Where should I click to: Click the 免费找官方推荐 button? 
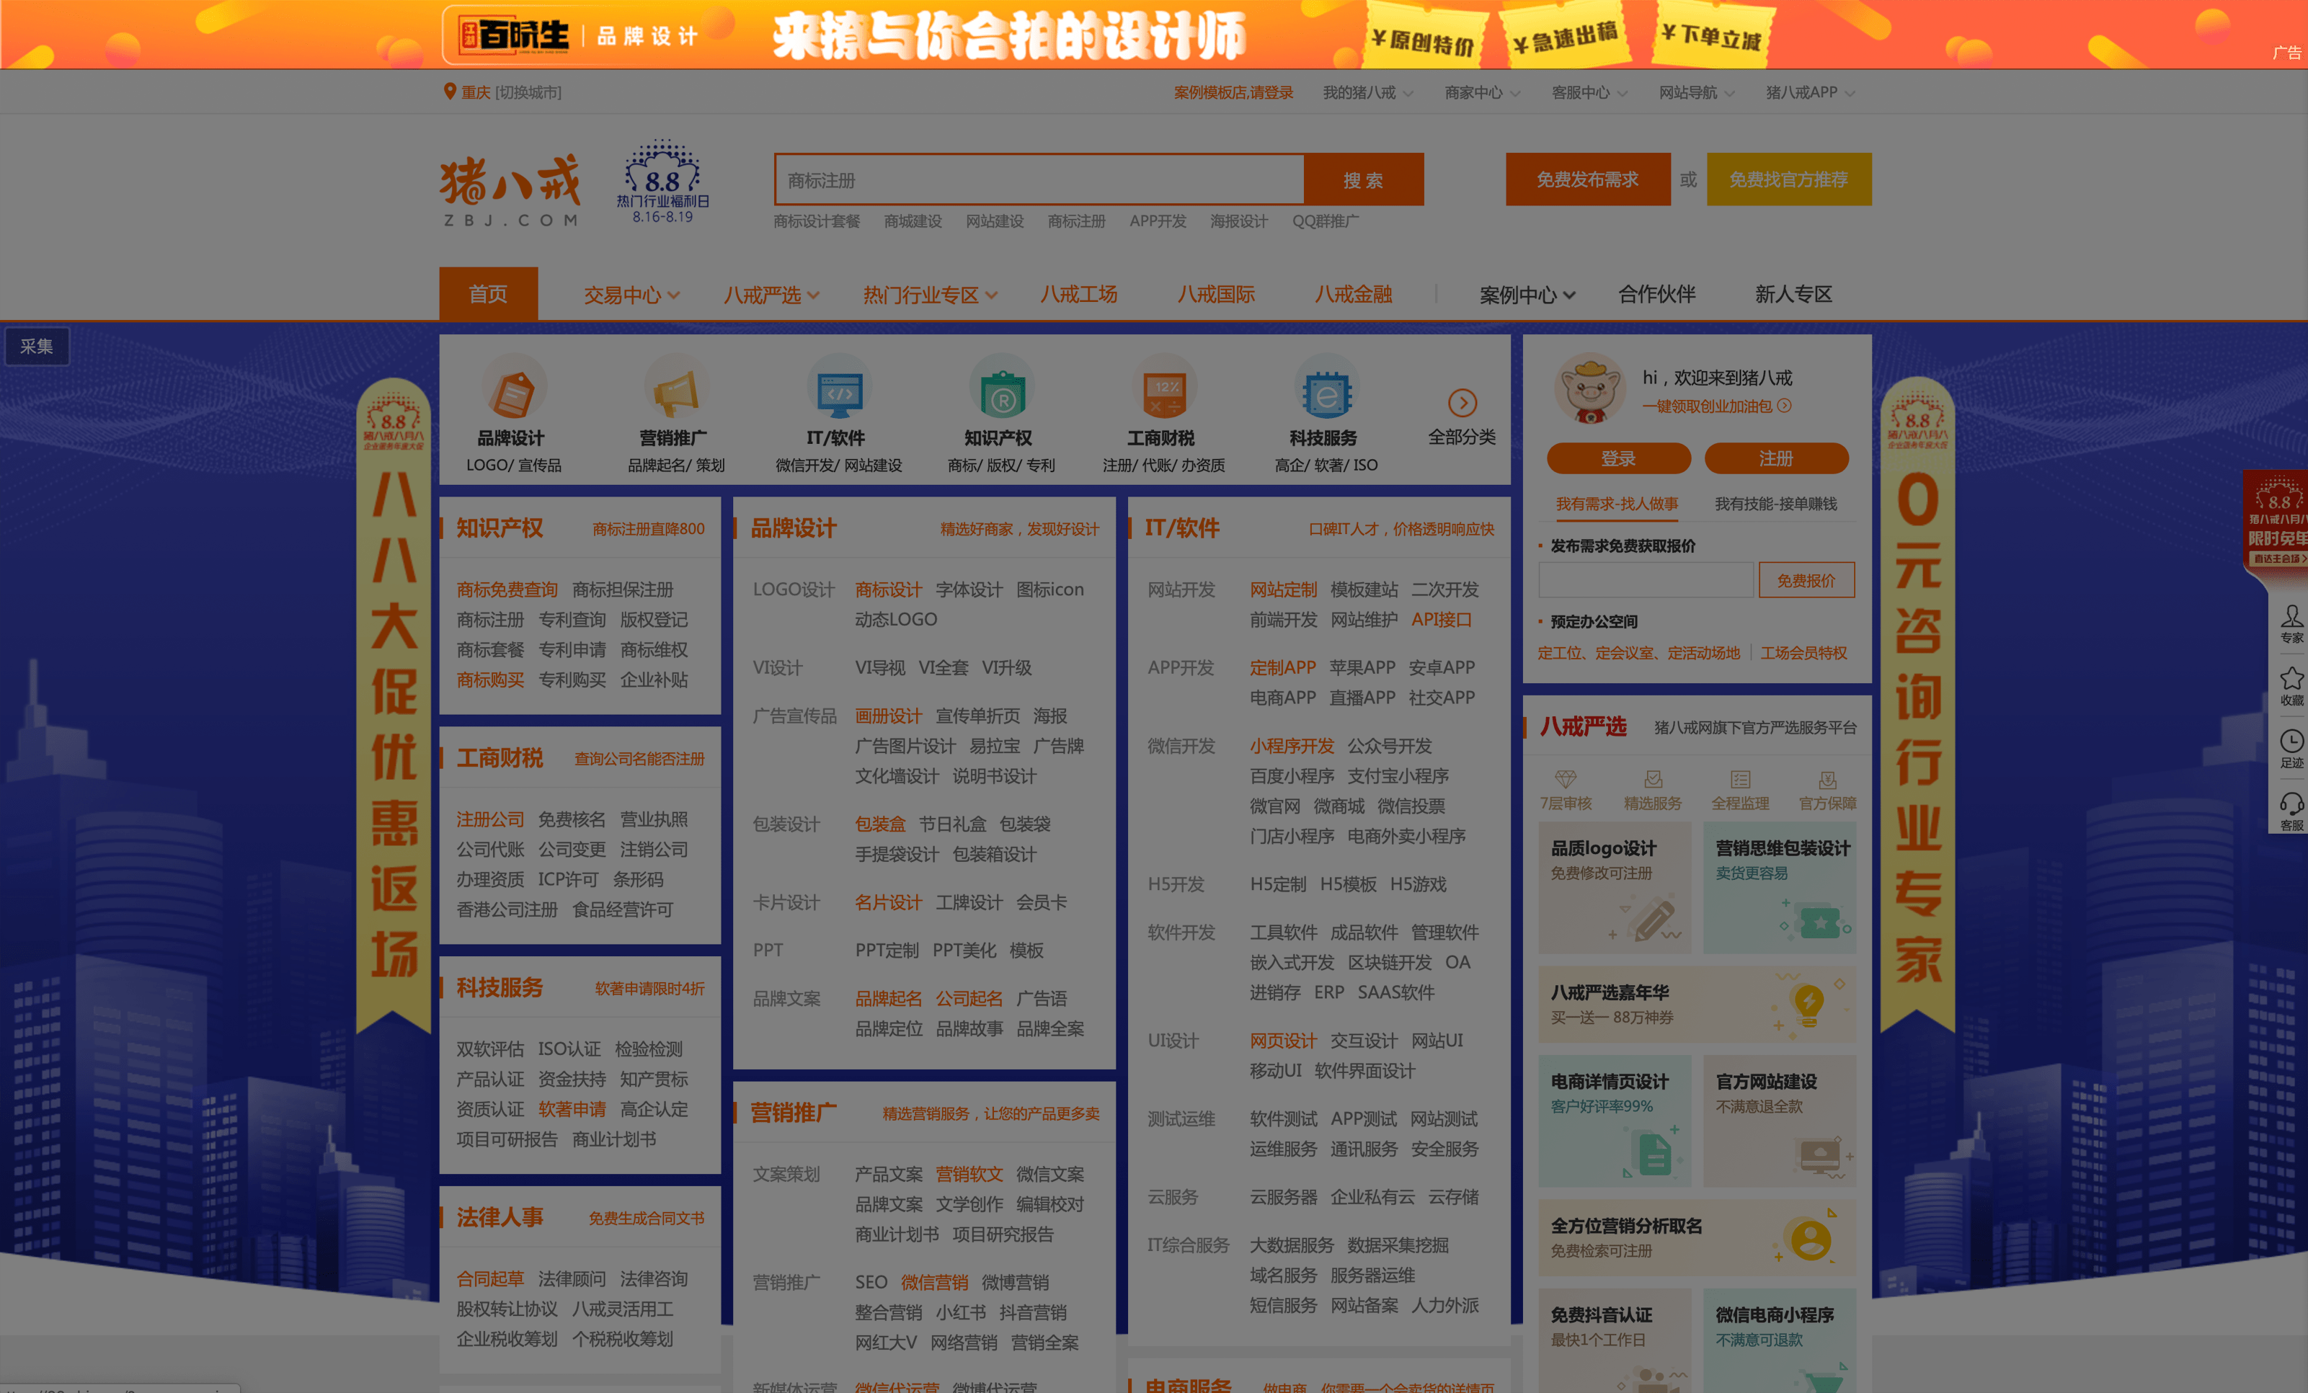[x=1789, y=179]
